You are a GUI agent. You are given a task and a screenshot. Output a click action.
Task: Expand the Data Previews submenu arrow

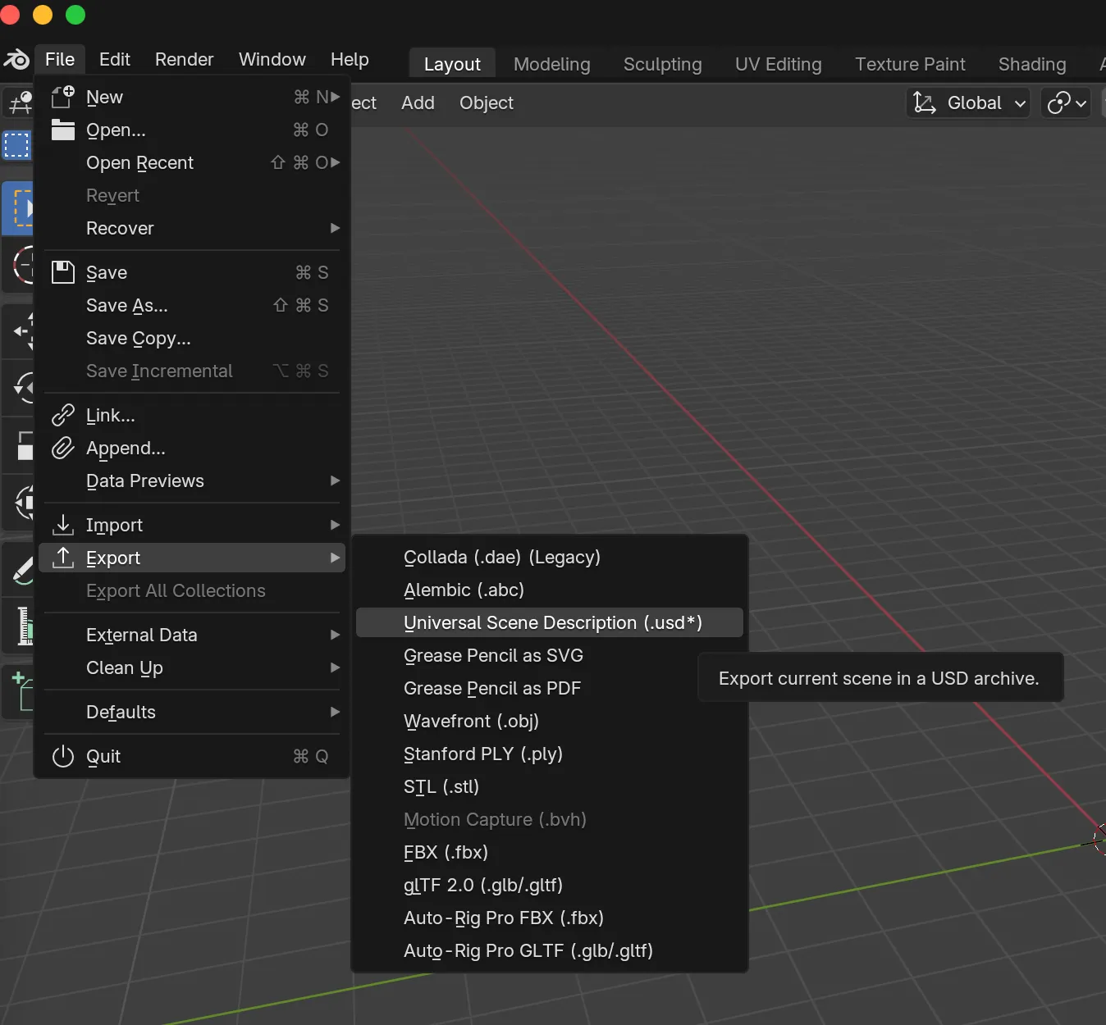(336, 481)
